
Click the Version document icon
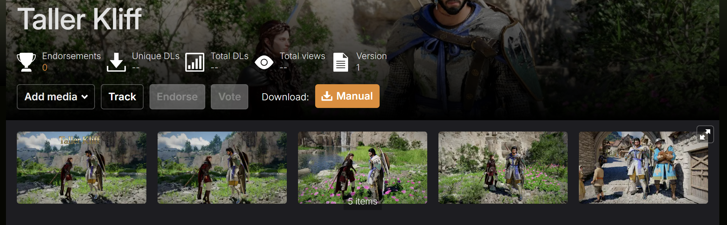click(341, 62)
